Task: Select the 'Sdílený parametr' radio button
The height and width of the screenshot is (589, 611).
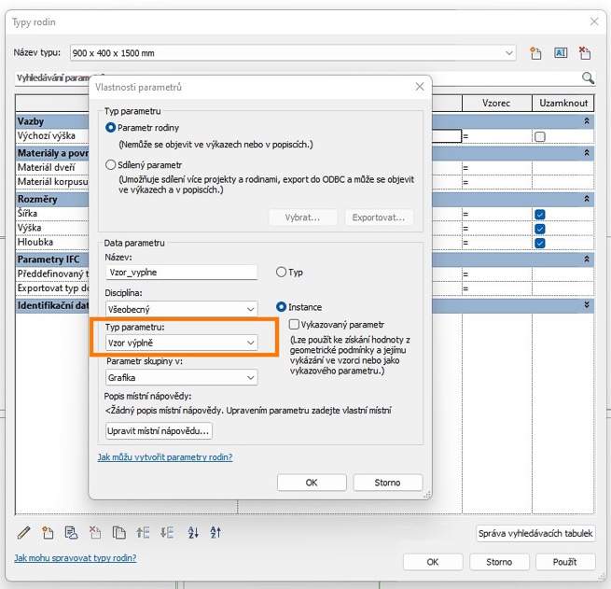Action: pyautogui.click(x=112, y=164)
